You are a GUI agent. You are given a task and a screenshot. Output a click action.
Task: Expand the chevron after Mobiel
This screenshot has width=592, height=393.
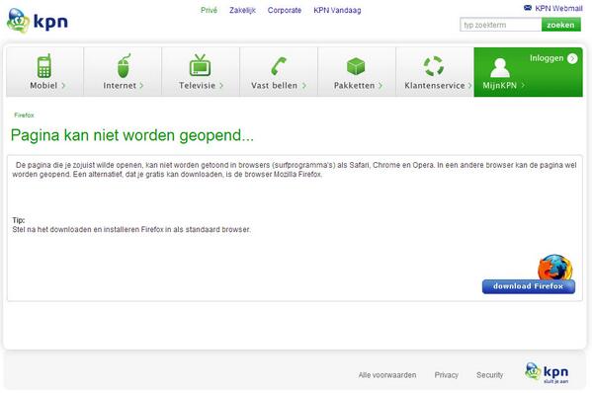(x=63, y=86)
